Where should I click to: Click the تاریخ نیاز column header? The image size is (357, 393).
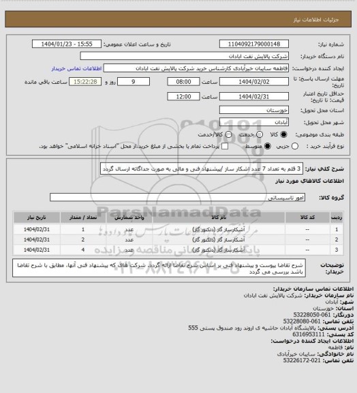click(37, 218)
